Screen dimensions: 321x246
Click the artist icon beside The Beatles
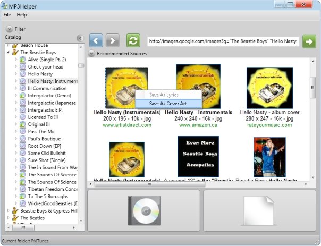point(15,218)
